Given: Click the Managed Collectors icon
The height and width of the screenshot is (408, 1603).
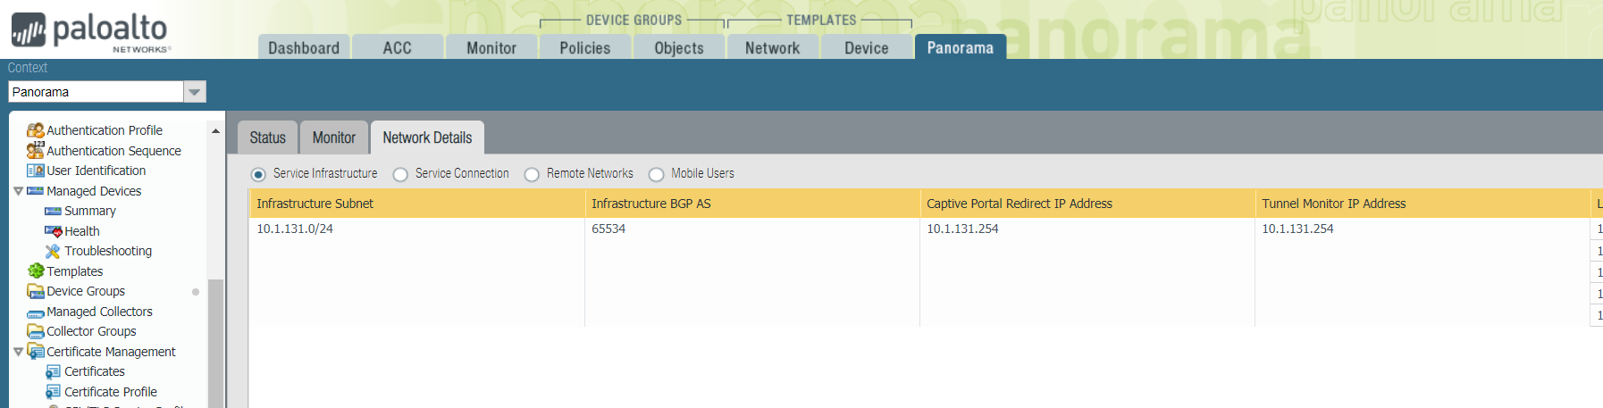Looking at the screenshot, I should [x=35, y=312].
